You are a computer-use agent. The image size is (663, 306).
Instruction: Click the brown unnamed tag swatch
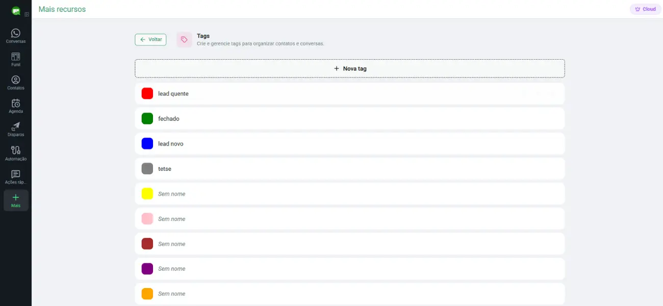pyautogui.click(x=147, y=244)
